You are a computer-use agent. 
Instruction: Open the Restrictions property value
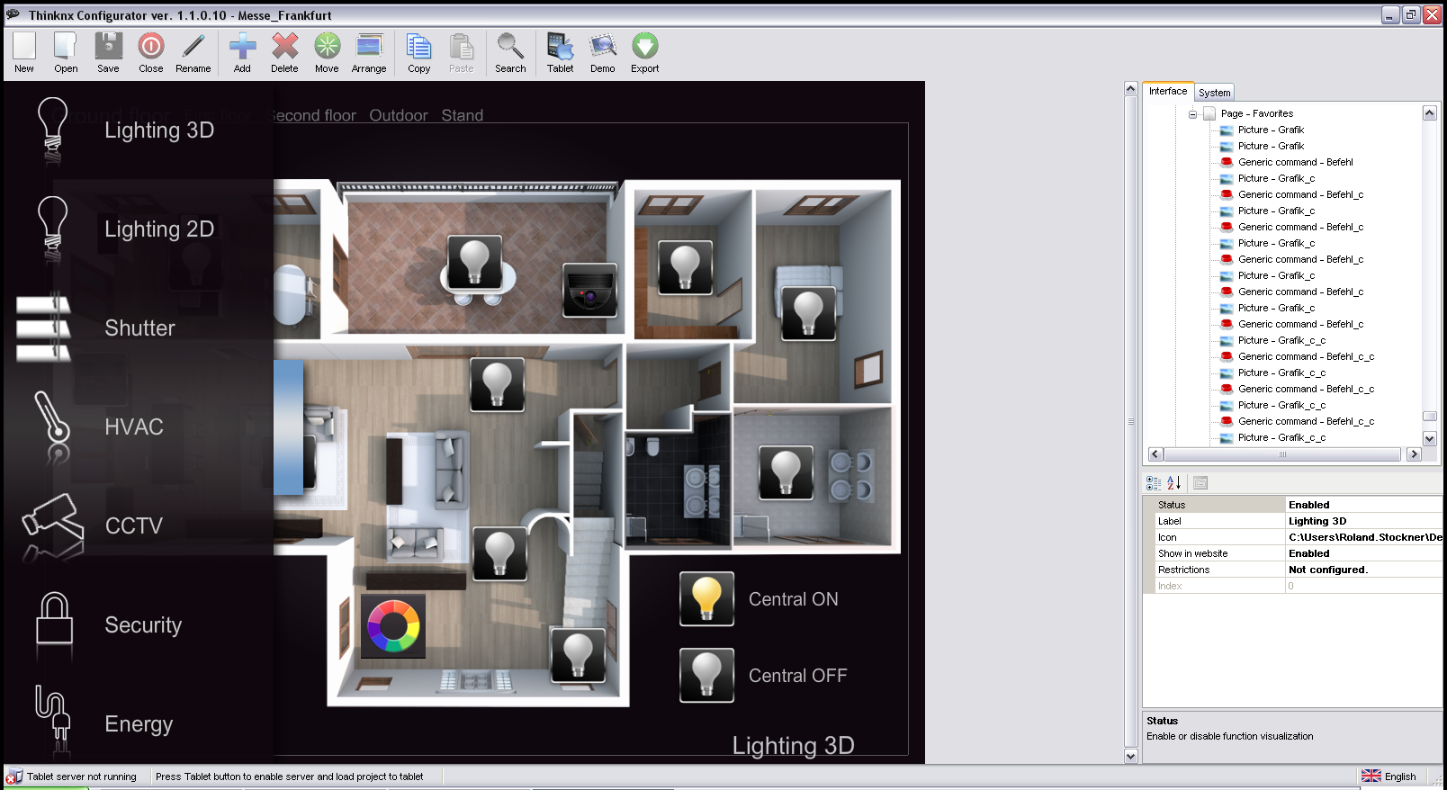tap(1363, 570)
